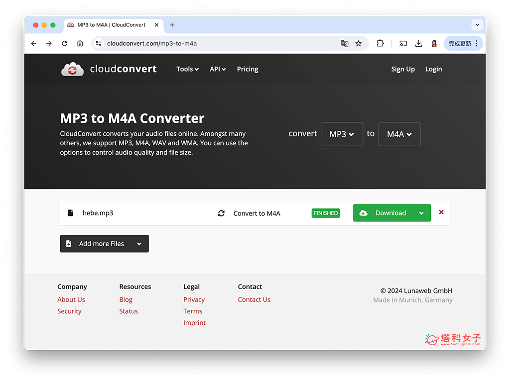Viewport: 510px width, 382px height.
Task: Open the tab search chevron dropdown
Action: [477, 25]
